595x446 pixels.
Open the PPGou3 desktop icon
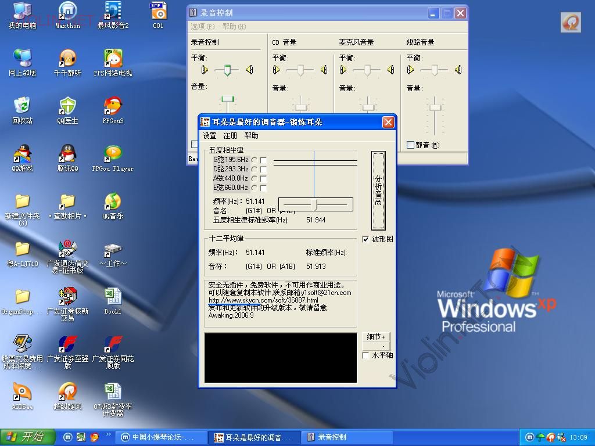coord(113,110)
